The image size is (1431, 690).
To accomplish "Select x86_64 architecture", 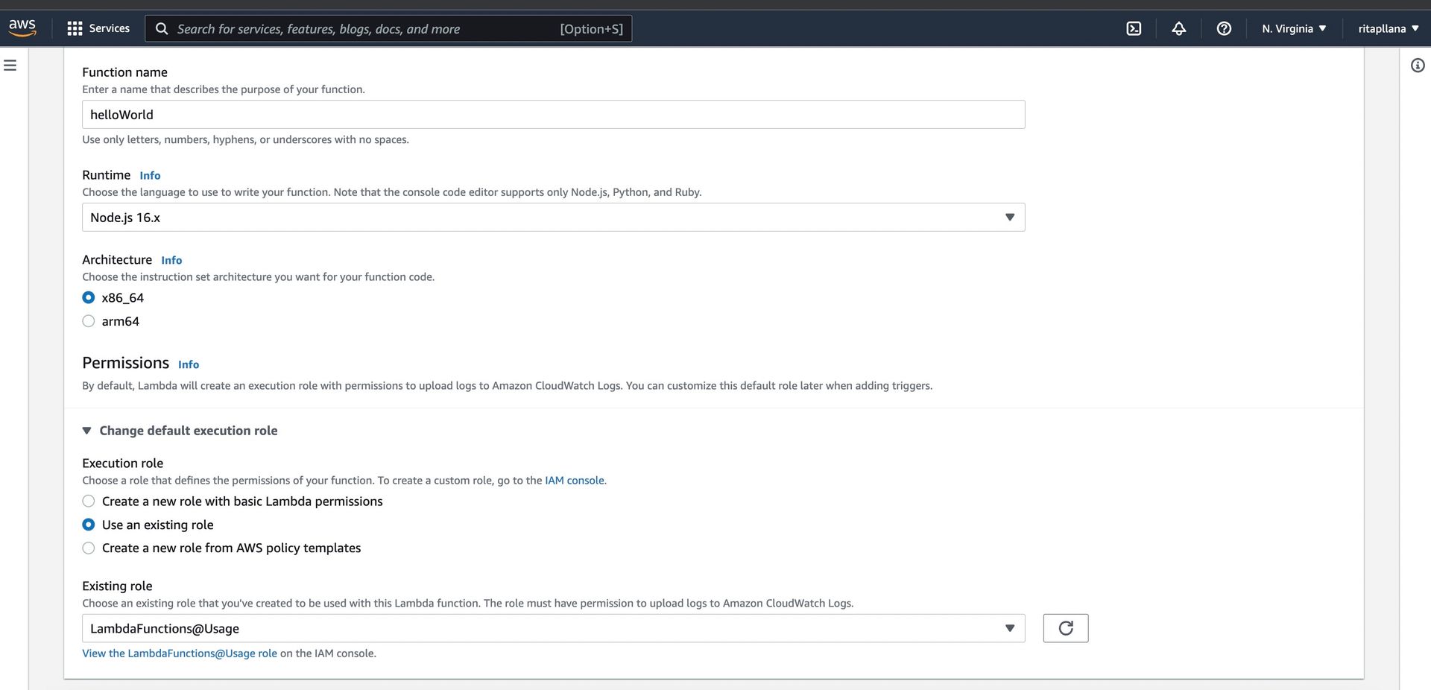I will (x=89, y=297).
